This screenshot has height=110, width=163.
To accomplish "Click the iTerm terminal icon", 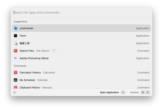I will pyautogui.click(x=15, y=36).
